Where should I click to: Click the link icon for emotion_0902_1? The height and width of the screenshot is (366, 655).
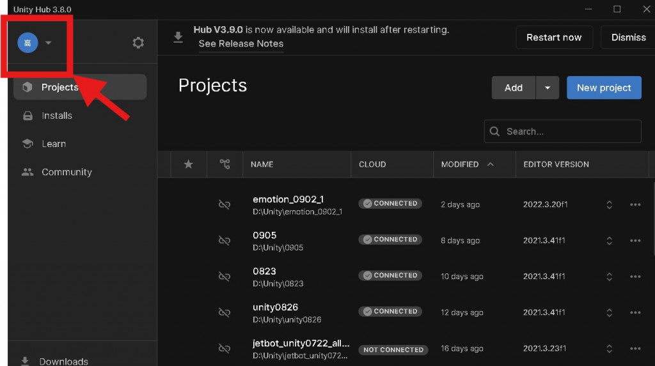(x=225, y=204)
